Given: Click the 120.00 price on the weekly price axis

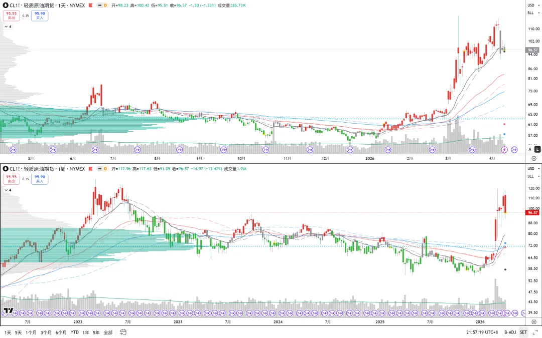Looking at the screenshot, I should pyautogui.click(x=533, y=188).
